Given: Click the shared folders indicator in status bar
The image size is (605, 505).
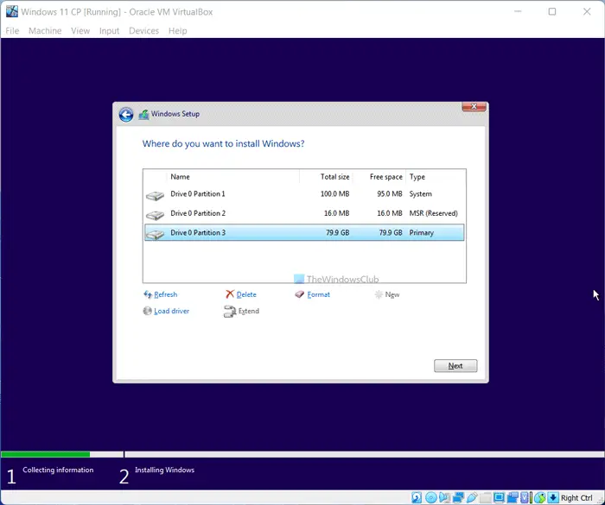Looking at the screenshot, I should coord(485,498).
